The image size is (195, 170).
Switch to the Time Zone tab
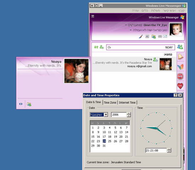(110, 103)
